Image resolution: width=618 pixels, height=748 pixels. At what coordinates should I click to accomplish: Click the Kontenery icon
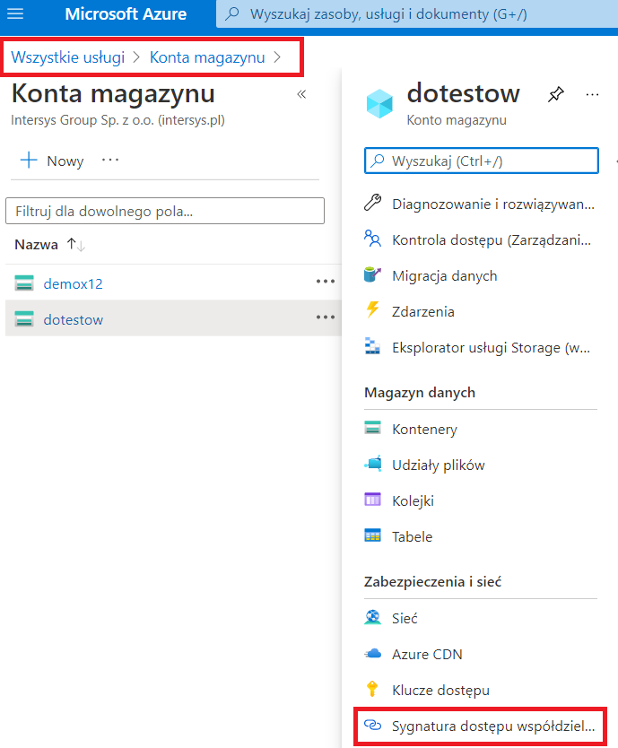pyautogui.click(x=373, y=428)
